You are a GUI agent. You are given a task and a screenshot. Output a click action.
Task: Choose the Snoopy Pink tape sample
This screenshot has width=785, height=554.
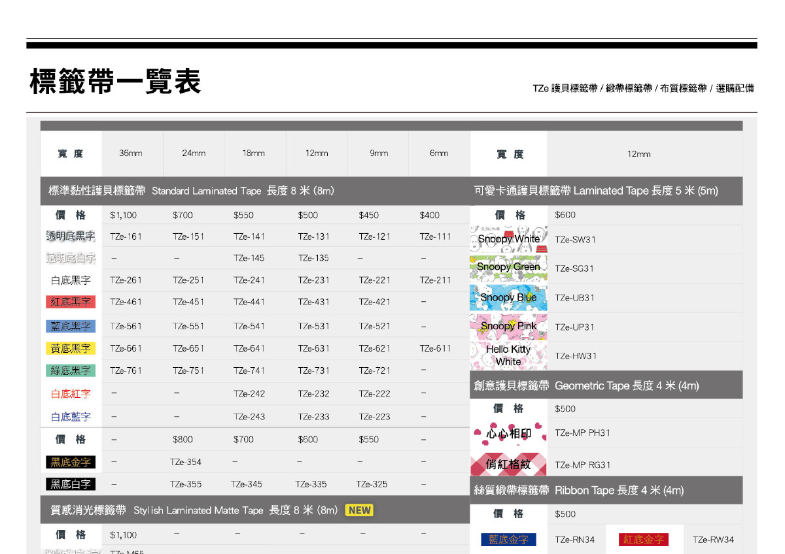tap(508, 326)
